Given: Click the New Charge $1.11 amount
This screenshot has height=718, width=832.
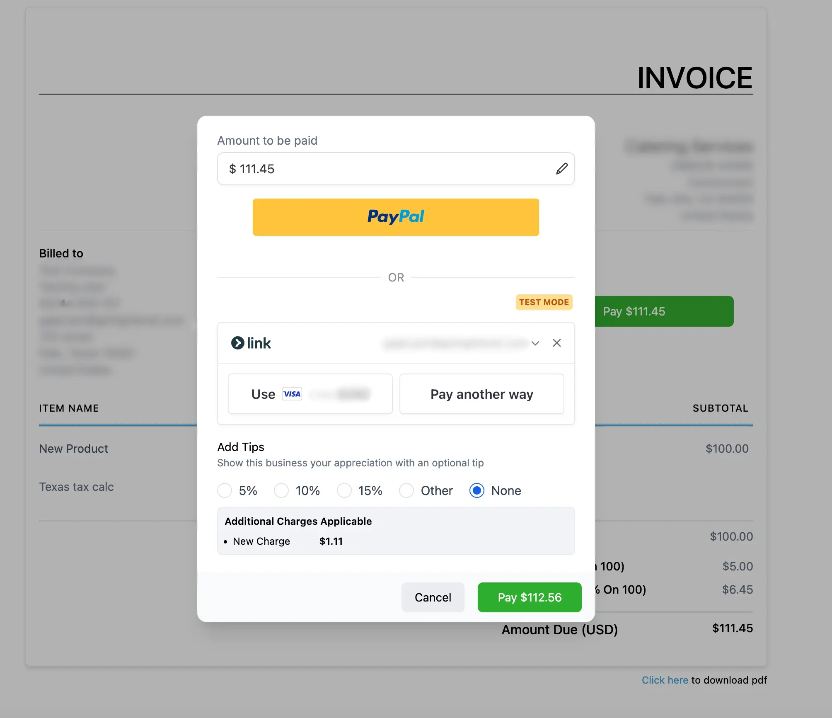Looking at the screenshot, I should click(x=331, y=541).
